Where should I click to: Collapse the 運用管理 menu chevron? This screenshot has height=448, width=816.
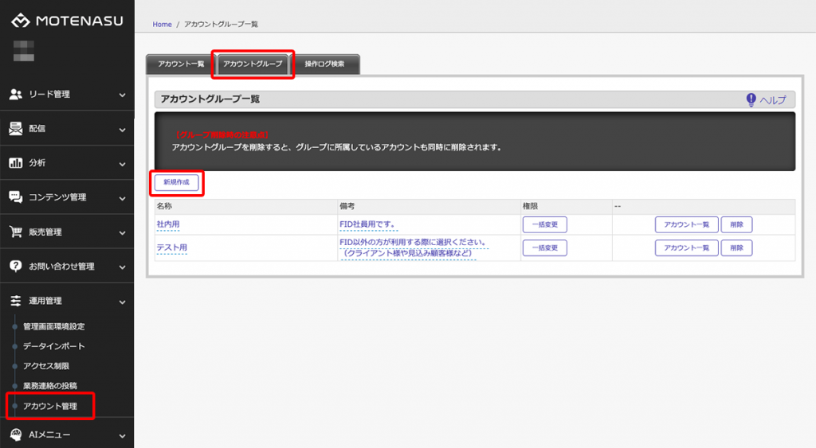(x=122, y=302)
